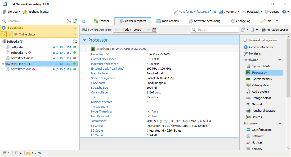The image size is (291, 157).
Task: Select System details category
Action: pos(258,66)
